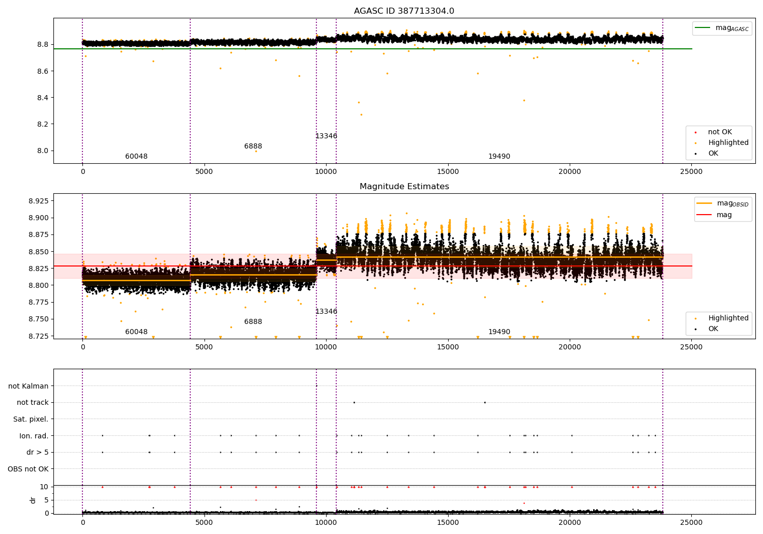Screen dimensions: 763x534
Task: Click the 'OBS not OK' row label
Action: [x=28, y=469]
